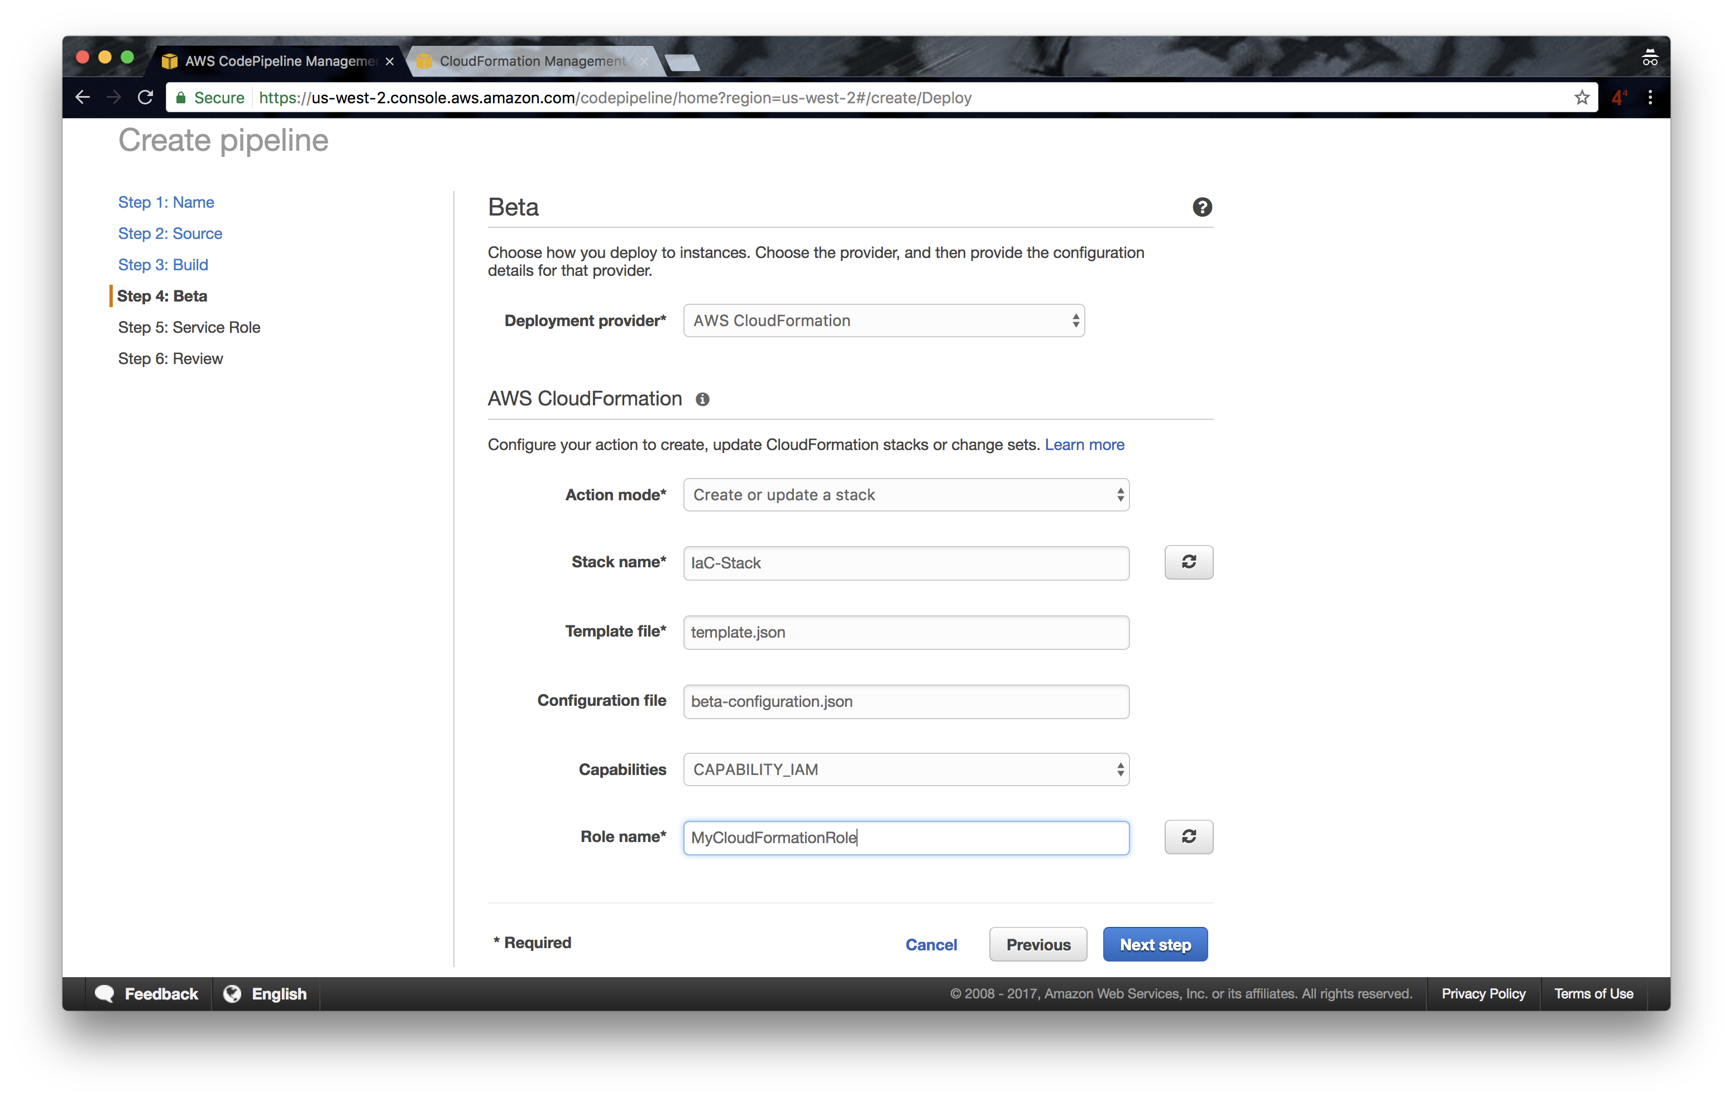The height and width of the screenshot is (1100, 1733).
Task: Open the Capabilities dropdown
Action: [x=906, y=769]
